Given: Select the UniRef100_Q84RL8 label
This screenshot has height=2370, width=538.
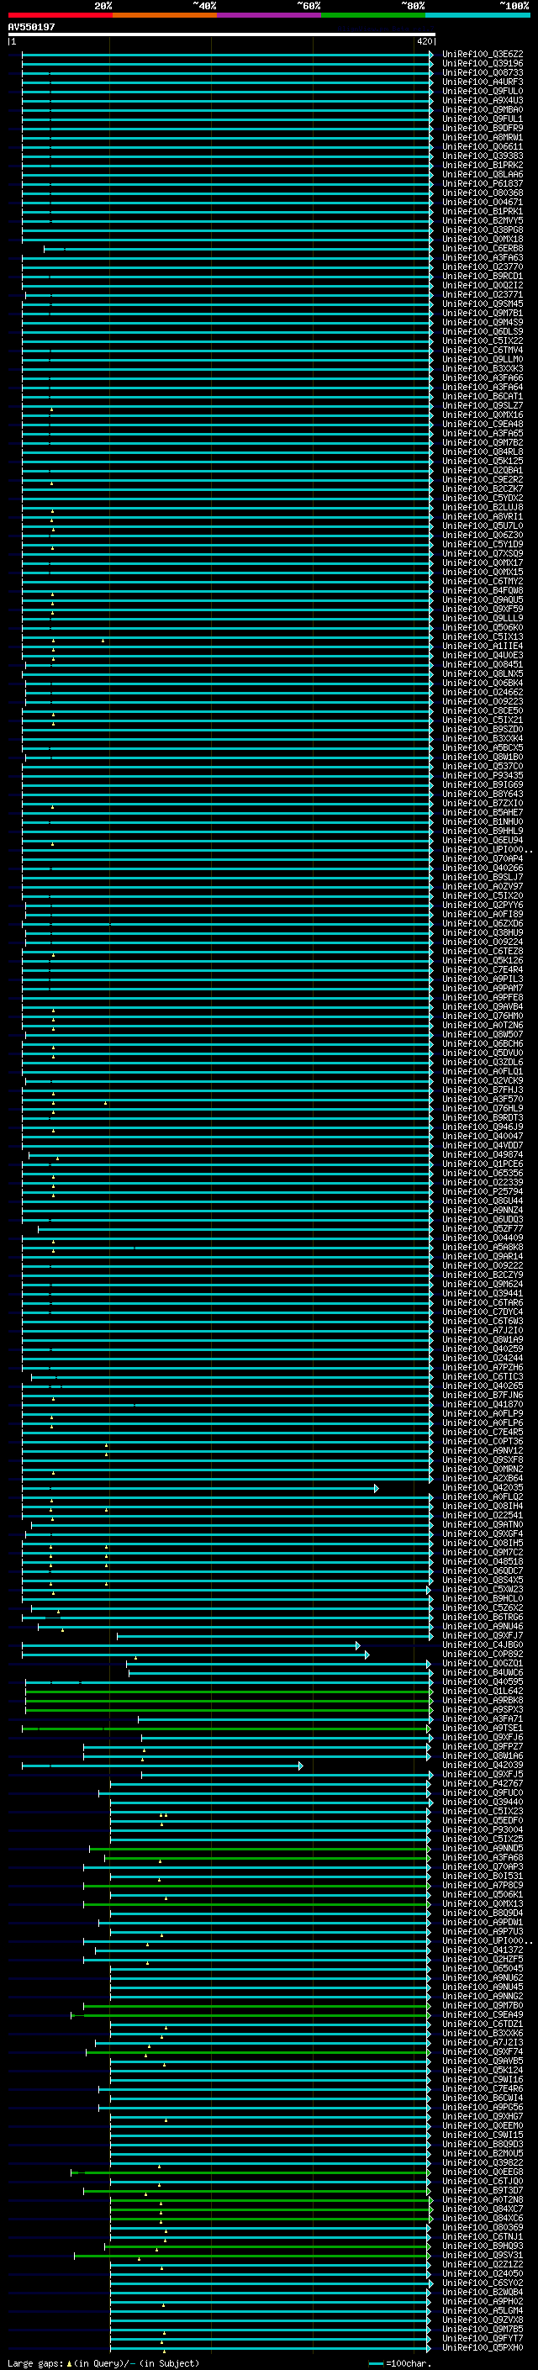Looking at the screenshot, I should [x=482, y=451].
